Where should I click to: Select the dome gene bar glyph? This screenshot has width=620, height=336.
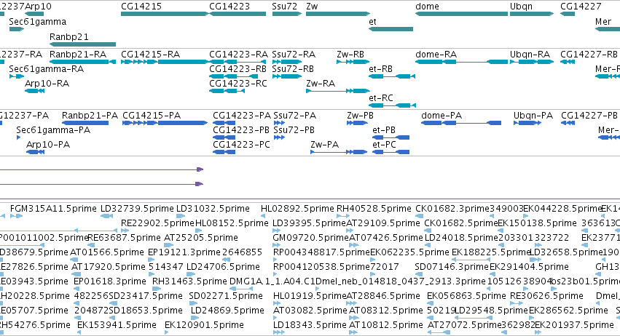[x=461, y=14]
